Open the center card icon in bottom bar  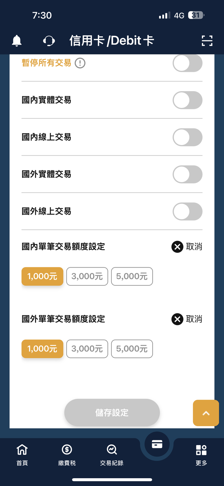coord(157,444)
